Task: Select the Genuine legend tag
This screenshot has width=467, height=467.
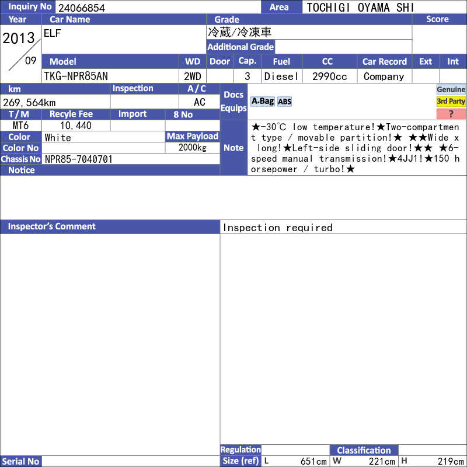Action: pyautogui.click(x=451, y=89)
